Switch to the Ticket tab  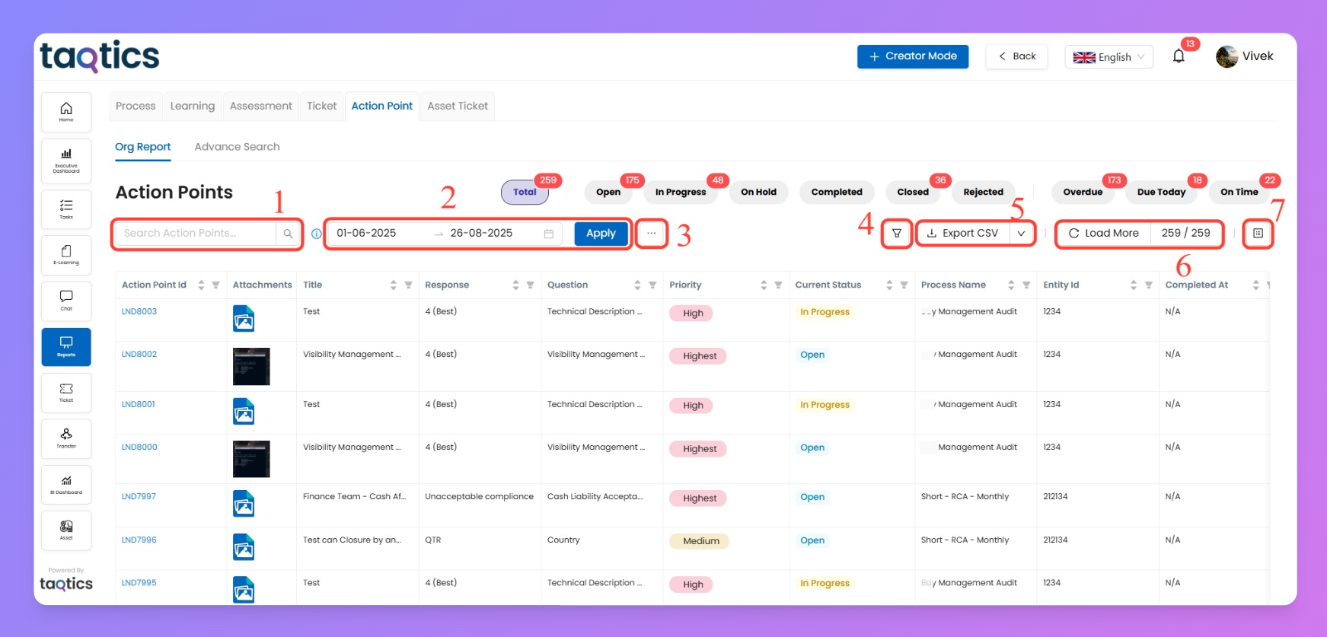click(x=322, y=106)
